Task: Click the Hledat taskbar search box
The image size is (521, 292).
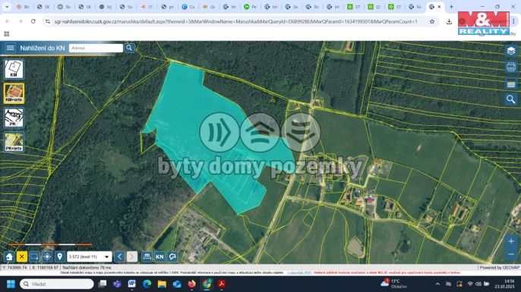Action: coord(57,284)
